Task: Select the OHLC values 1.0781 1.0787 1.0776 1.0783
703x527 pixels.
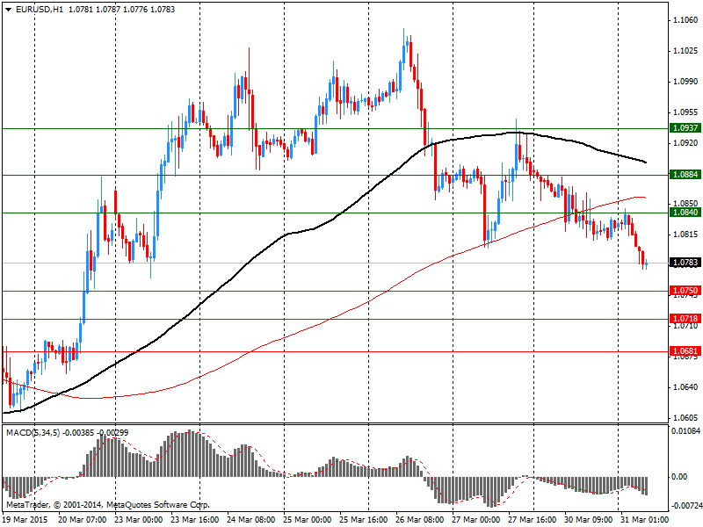Action: (121, 10)
